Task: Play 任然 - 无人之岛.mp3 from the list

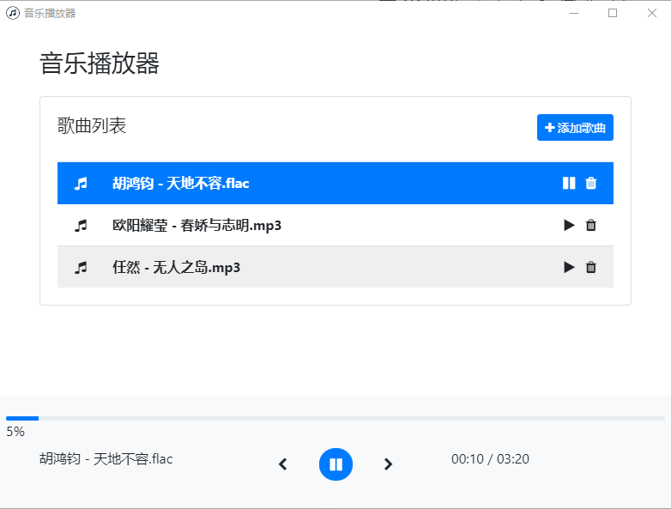Action: point(569,267)
